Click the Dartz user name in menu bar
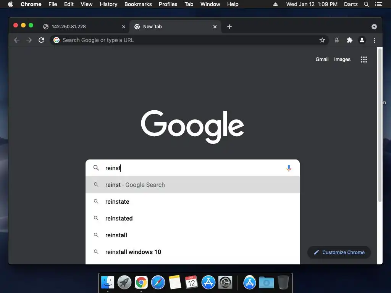 351,4
